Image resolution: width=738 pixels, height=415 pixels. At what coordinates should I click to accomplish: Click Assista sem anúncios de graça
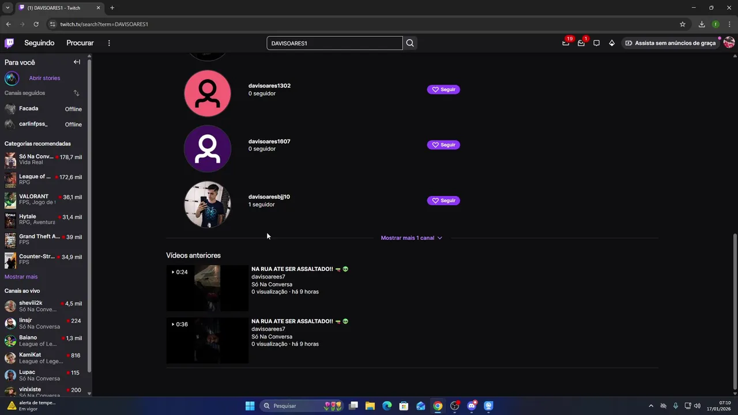pyautogui.click(x=670, y=43)
